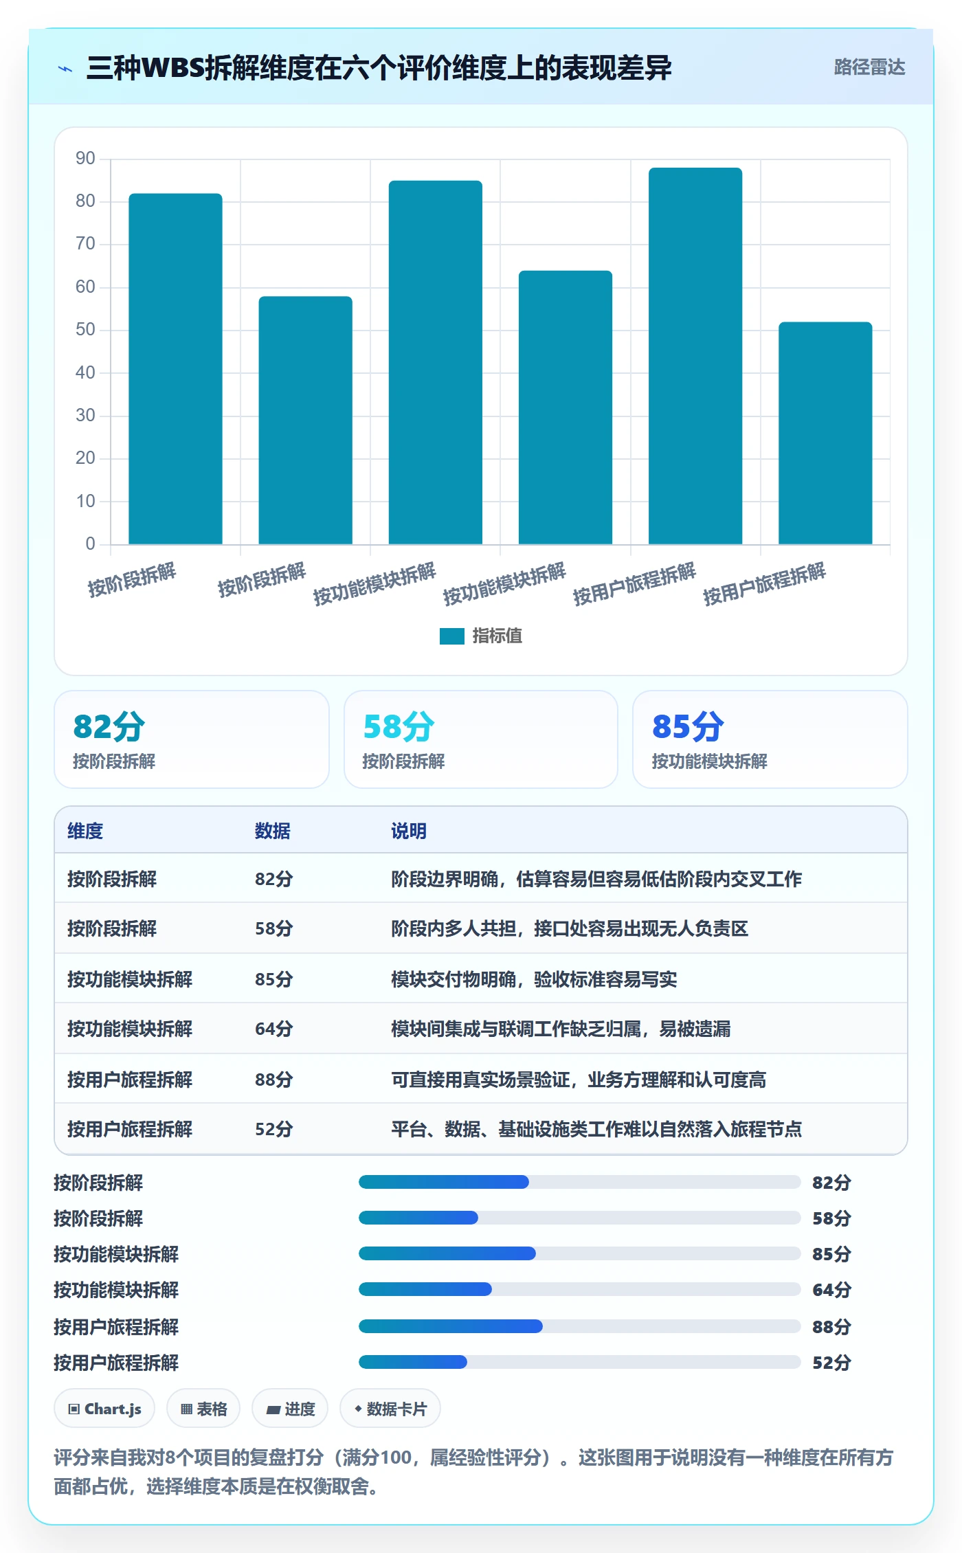
Task: Click the progress bar showing 64分
Action: coord(580,1289)
